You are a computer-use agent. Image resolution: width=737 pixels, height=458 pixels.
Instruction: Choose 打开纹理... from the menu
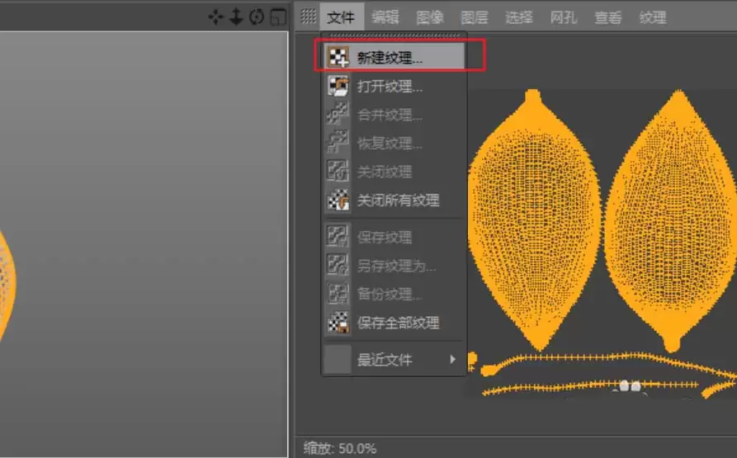pos(394,86)
